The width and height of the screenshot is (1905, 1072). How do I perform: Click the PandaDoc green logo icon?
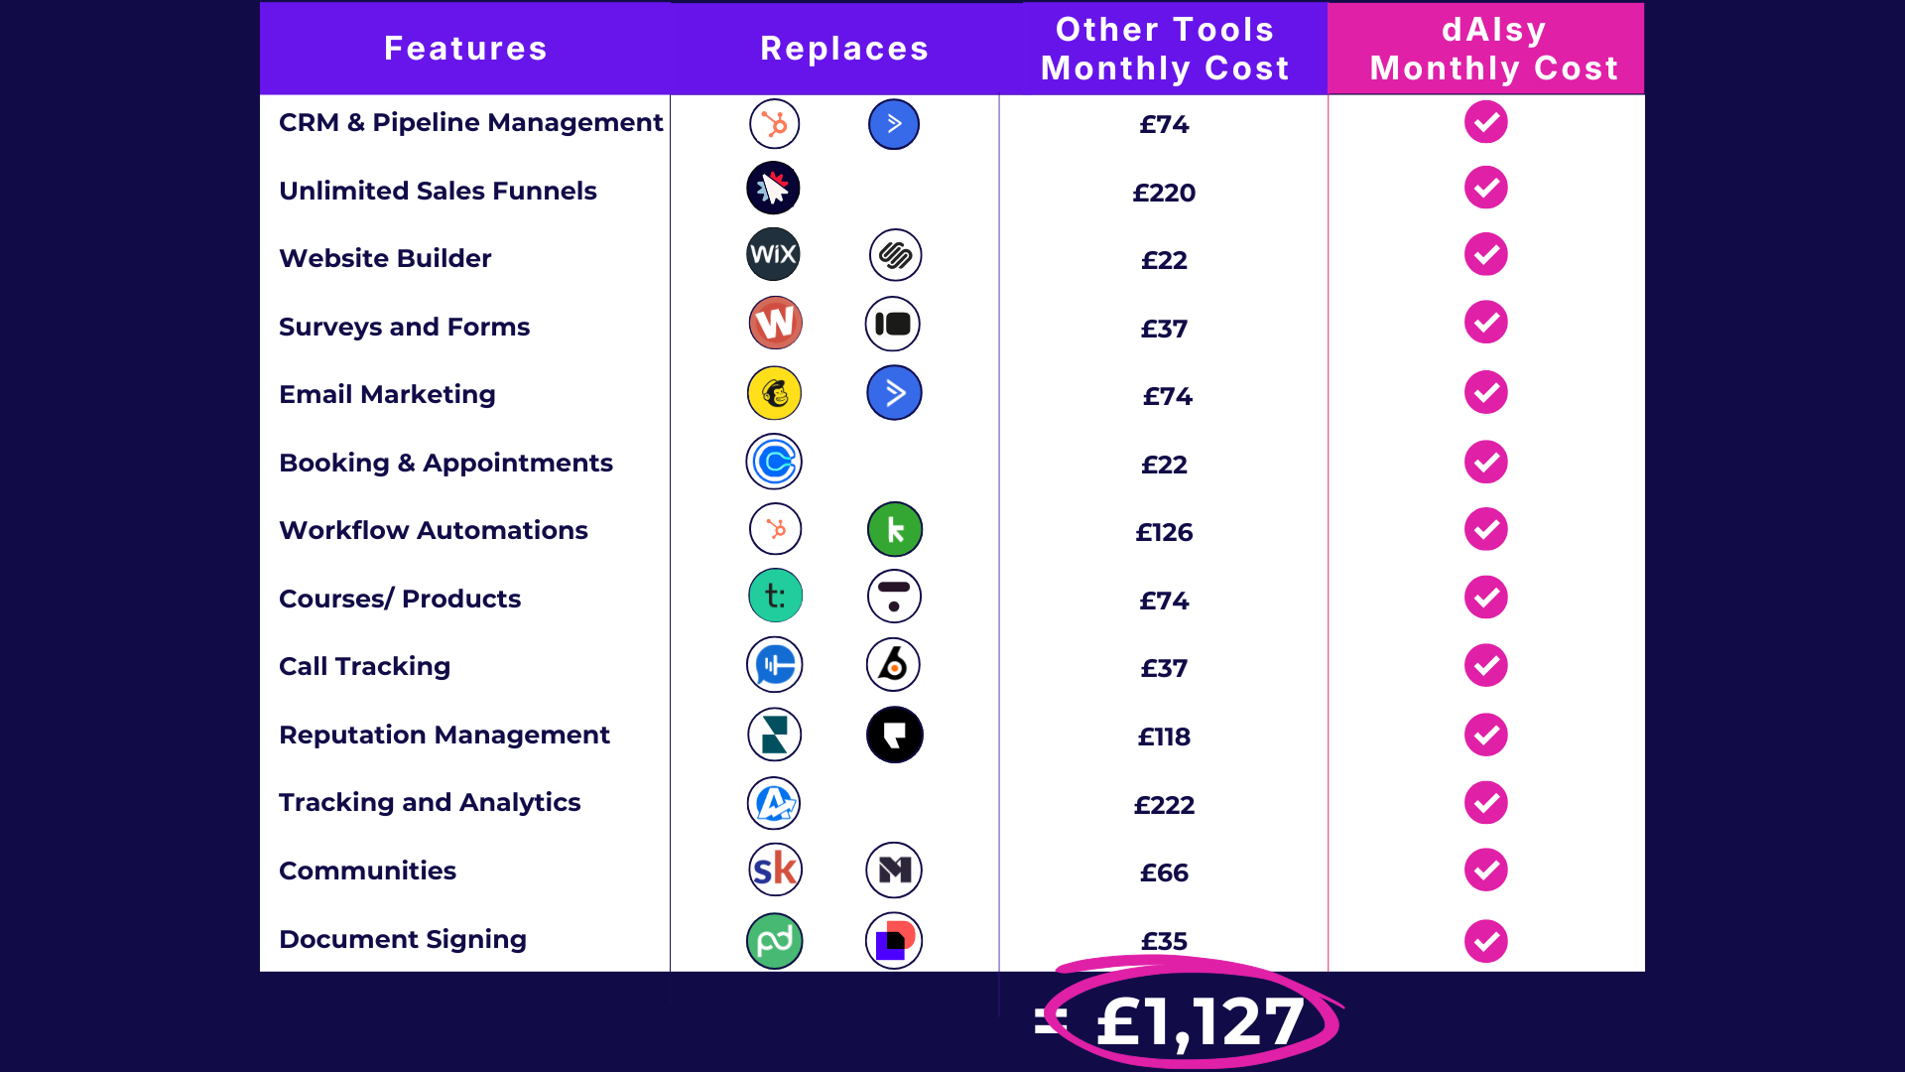tap(774, 940)
